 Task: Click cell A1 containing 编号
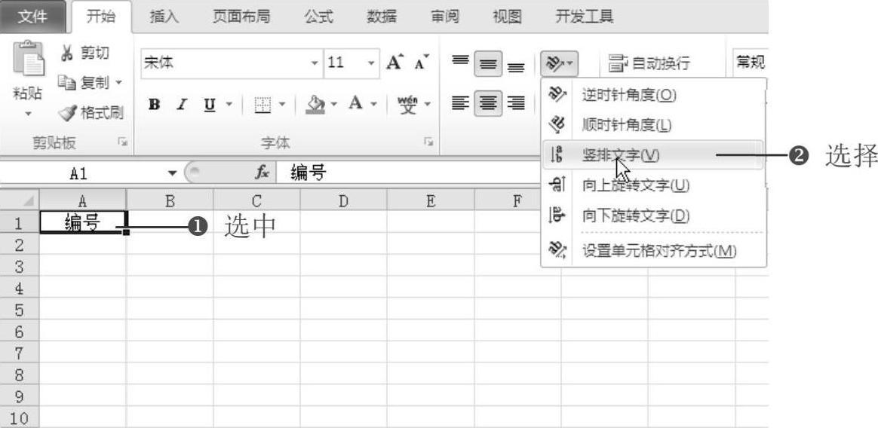(x=83, y=223)
